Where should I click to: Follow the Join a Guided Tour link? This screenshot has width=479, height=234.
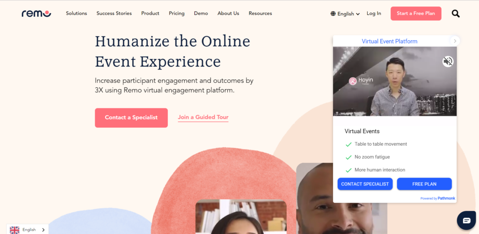coord(203,117)
